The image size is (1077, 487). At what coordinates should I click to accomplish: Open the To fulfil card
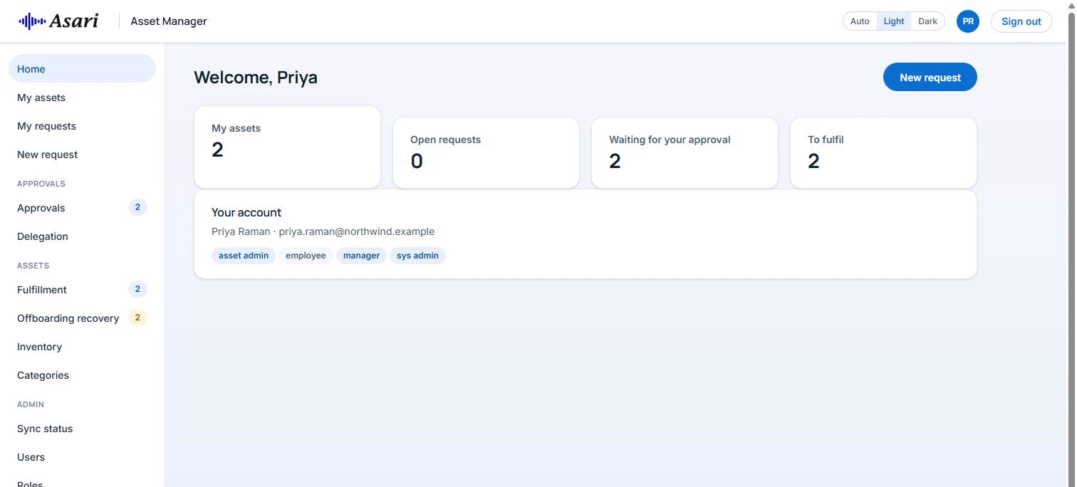(883, 153)
